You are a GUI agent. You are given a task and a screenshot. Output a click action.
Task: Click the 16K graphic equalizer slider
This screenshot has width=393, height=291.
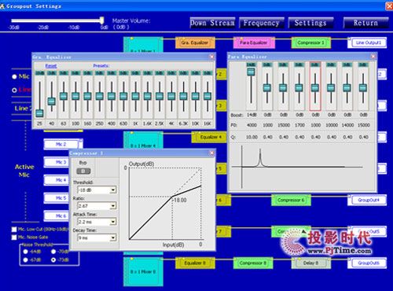[208, 96]
